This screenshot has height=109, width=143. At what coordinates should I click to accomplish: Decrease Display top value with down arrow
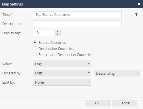[x=57, y=35]
